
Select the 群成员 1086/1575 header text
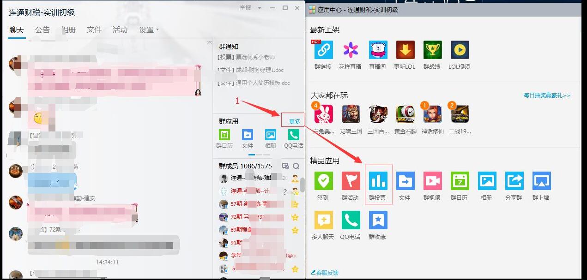tap(245, 166)
